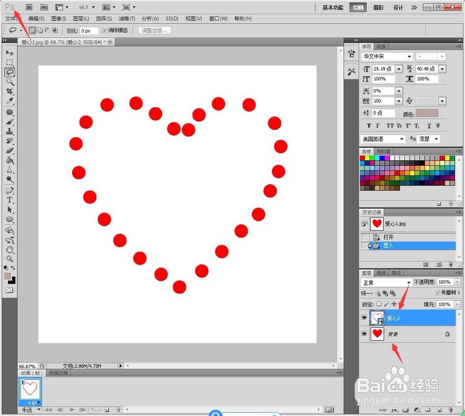
Task: Select the Magic Wand tool
Action: (x=9, y=81)
